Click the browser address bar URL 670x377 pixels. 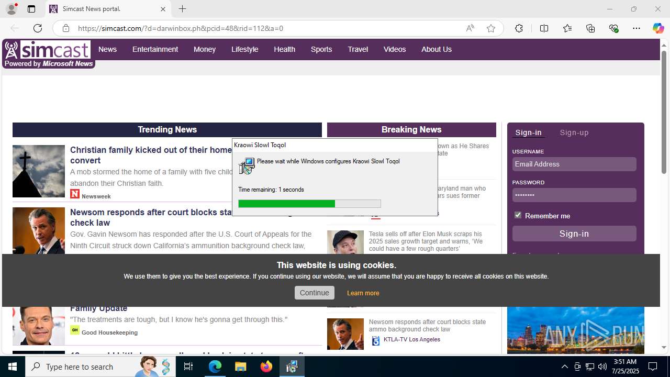coord(181,28)
